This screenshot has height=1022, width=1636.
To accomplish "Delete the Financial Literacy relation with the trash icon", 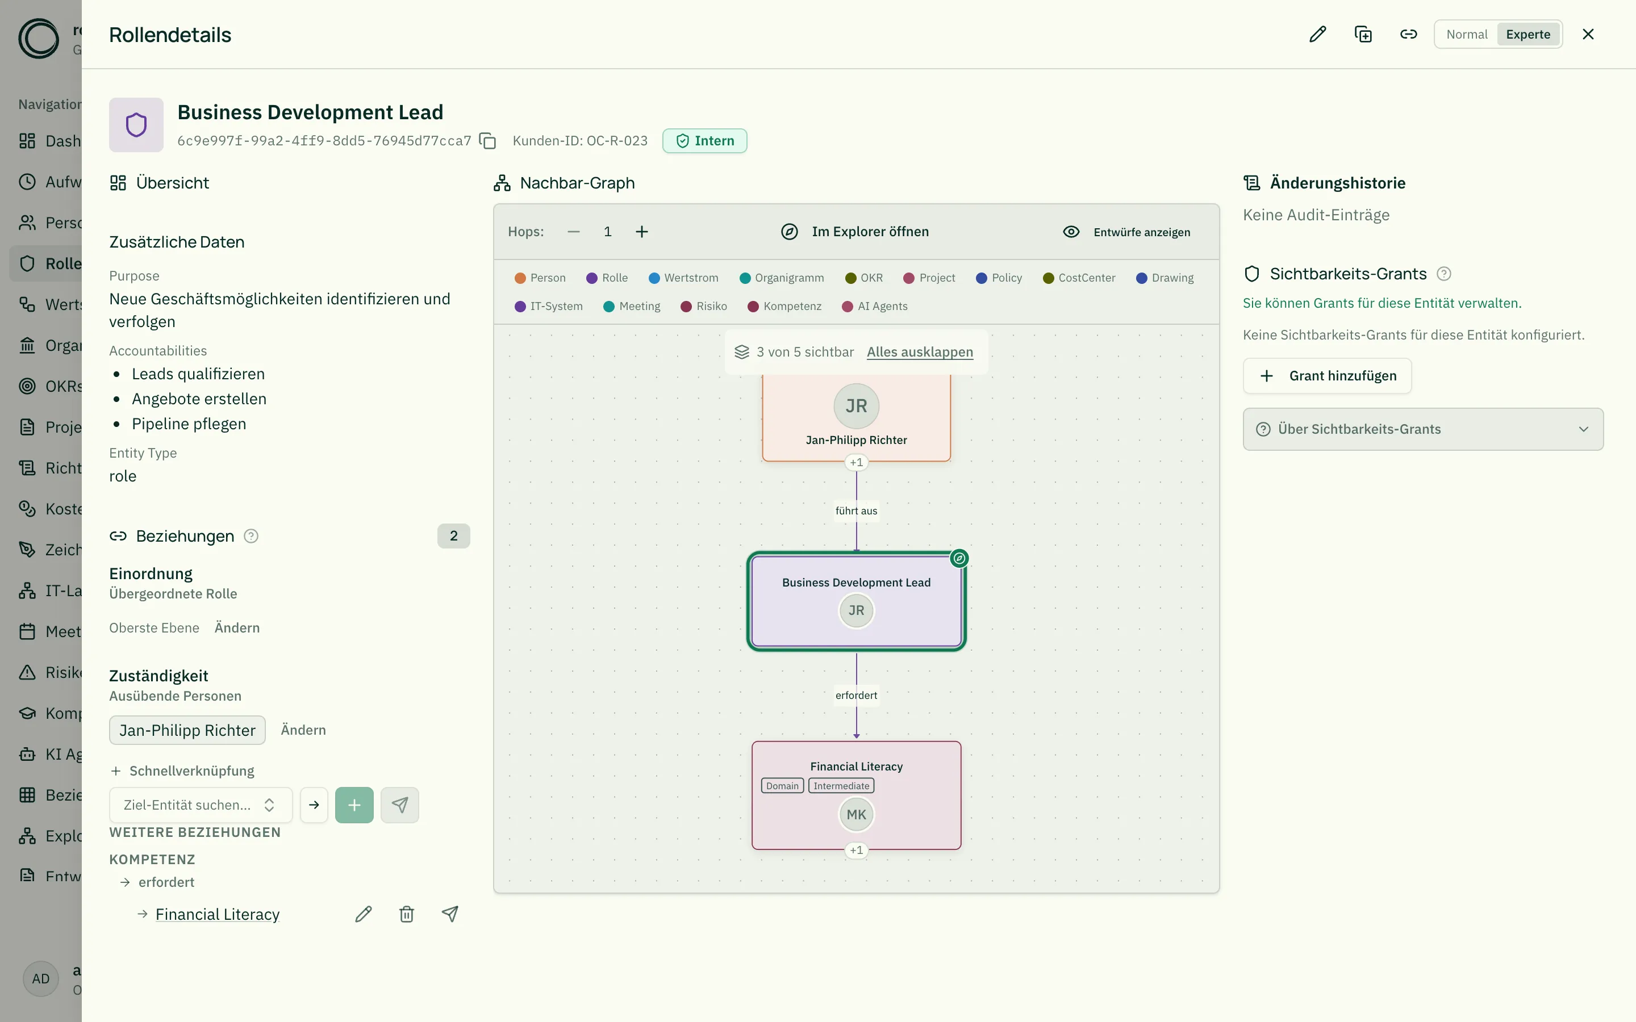I will click(406, 914).
